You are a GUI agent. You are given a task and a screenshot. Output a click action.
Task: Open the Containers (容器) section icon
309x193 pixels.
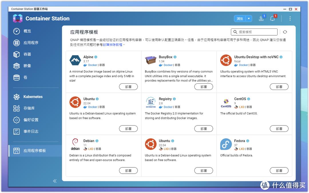(x=17, y=54)
